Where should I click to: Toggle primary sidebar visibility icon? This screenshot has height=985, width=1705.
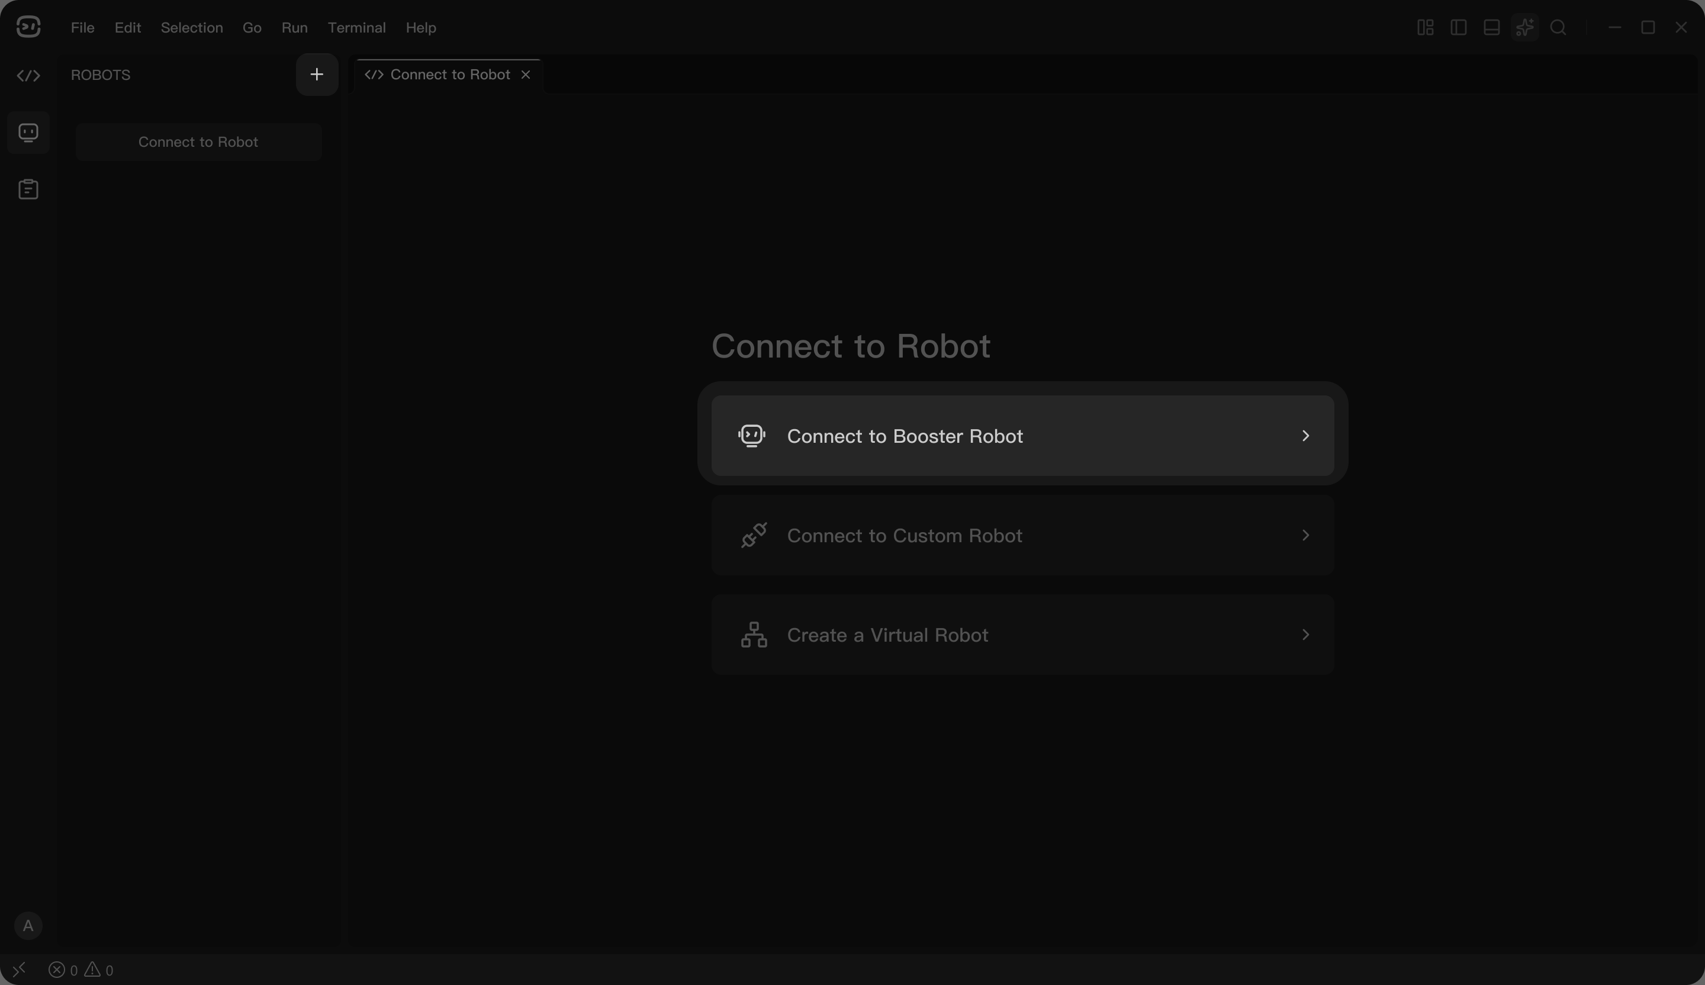coord(1459,27)
